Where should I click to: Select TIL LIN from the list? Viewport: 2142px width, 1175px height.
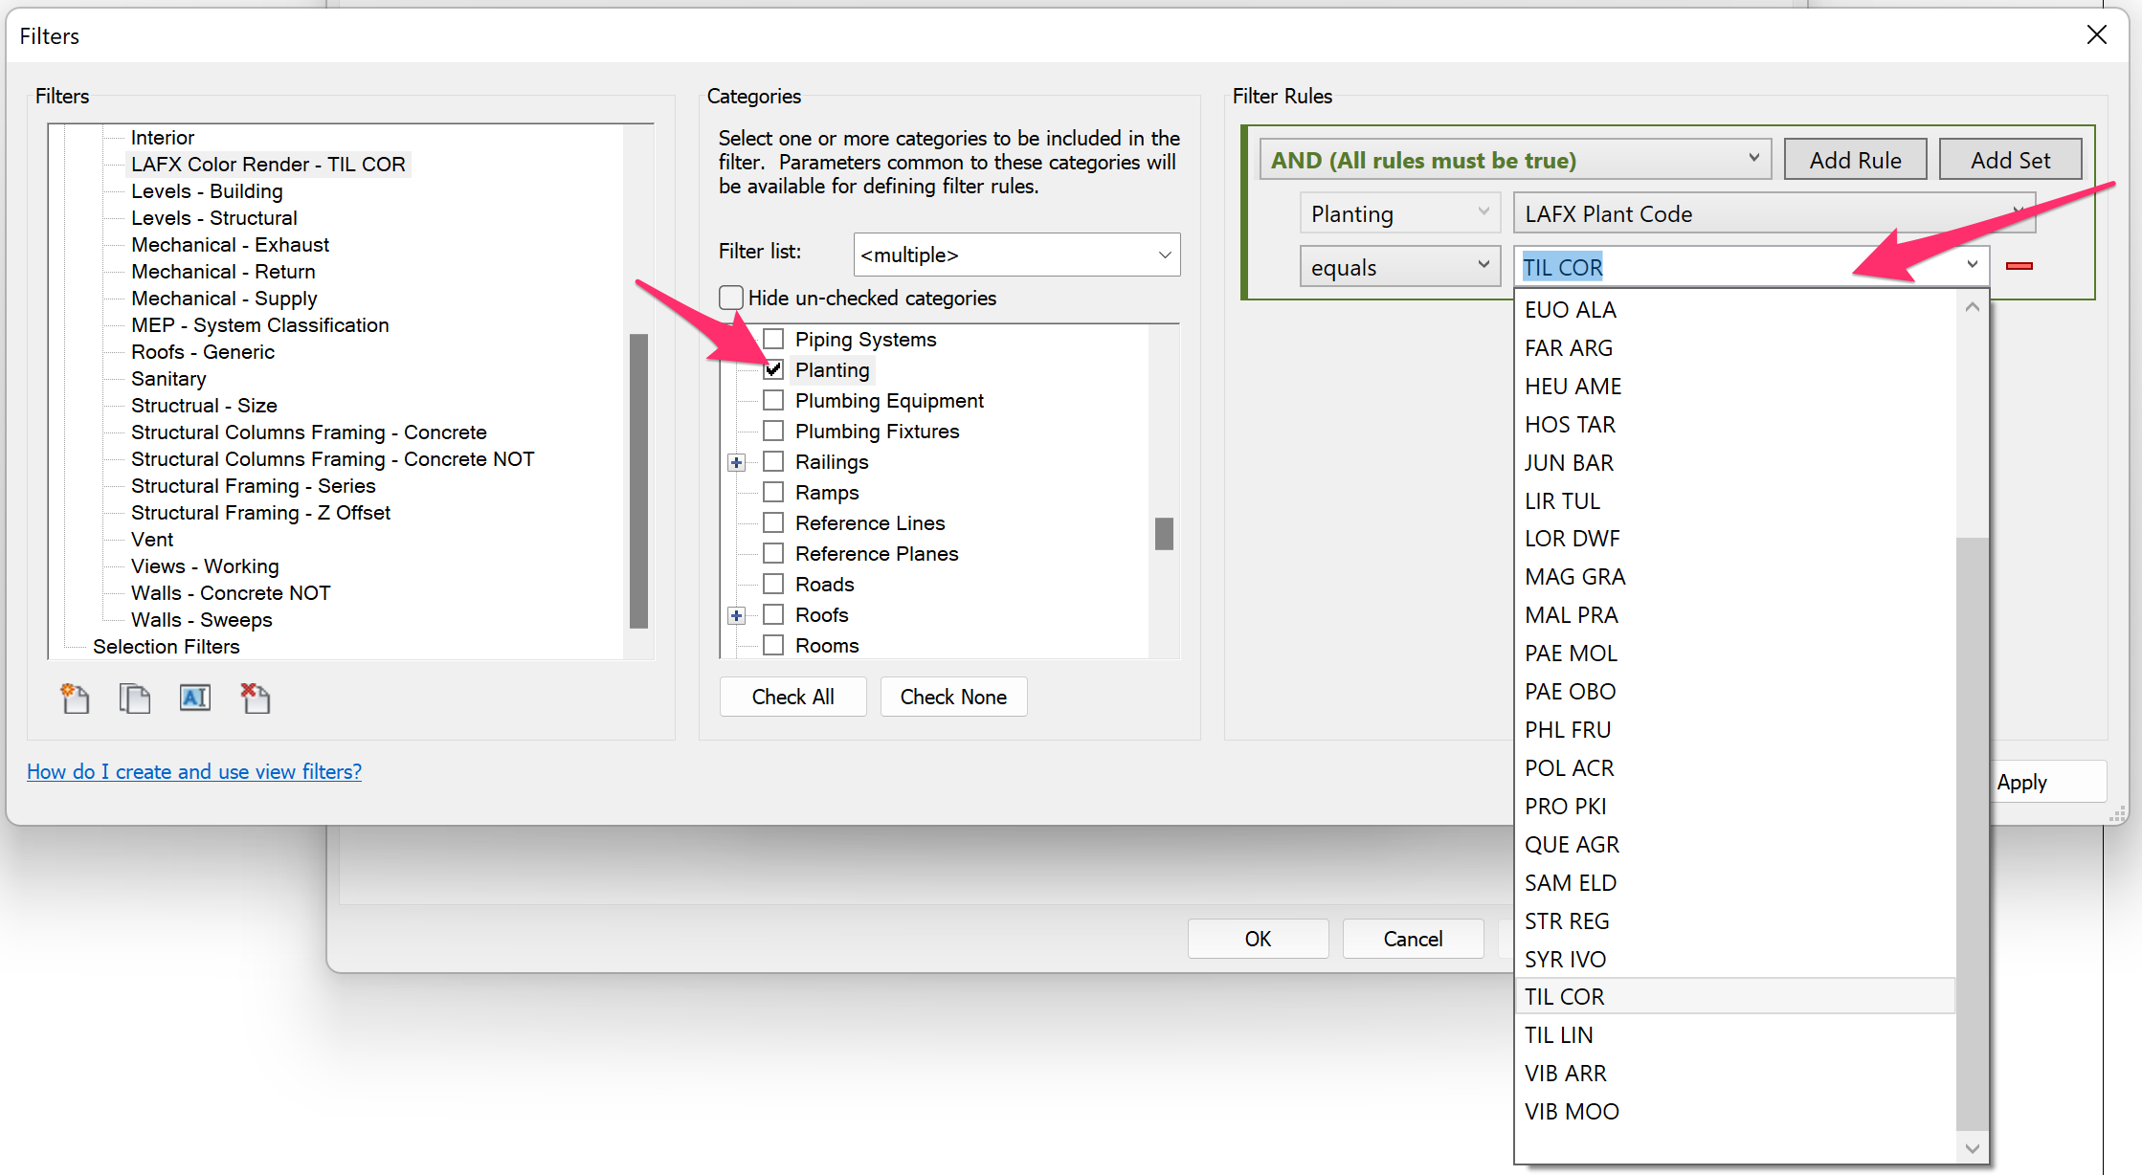pyautogui.click(x=1734, y=1035)
